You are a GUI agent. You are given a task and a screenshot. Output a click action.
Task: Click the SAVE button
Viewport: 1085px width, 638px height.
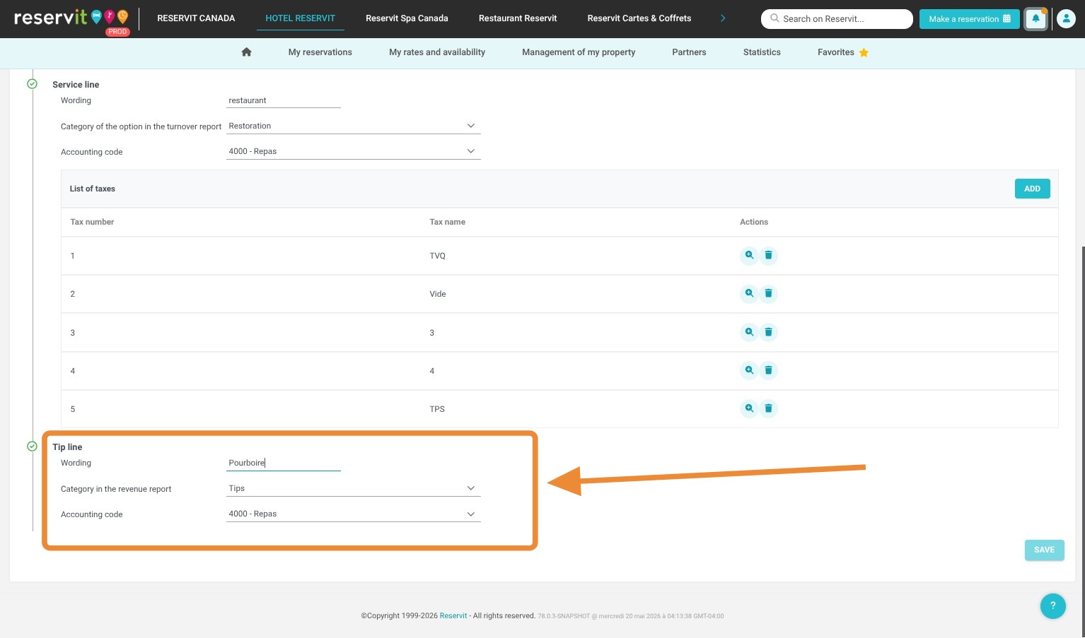pos(1044,550)
